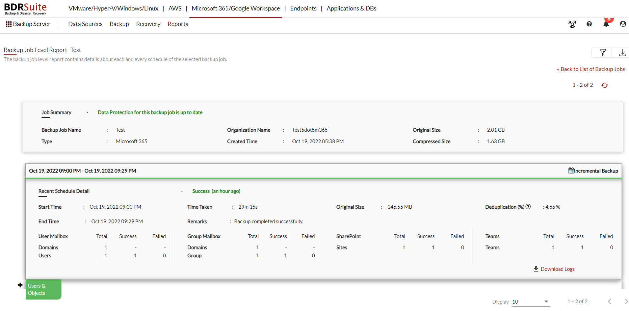Screen dimensions: 629x311
Task: Go to next page arrow
Action: (626, 301)
